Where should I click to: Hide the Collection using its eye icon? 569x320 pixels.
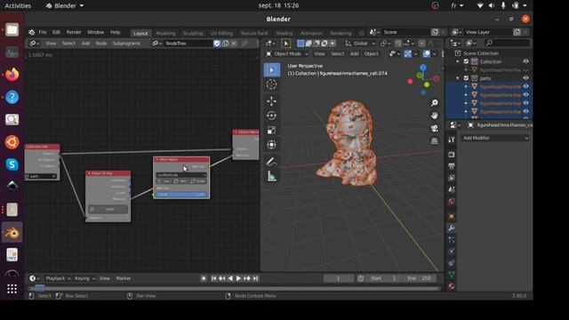point(525,61)
